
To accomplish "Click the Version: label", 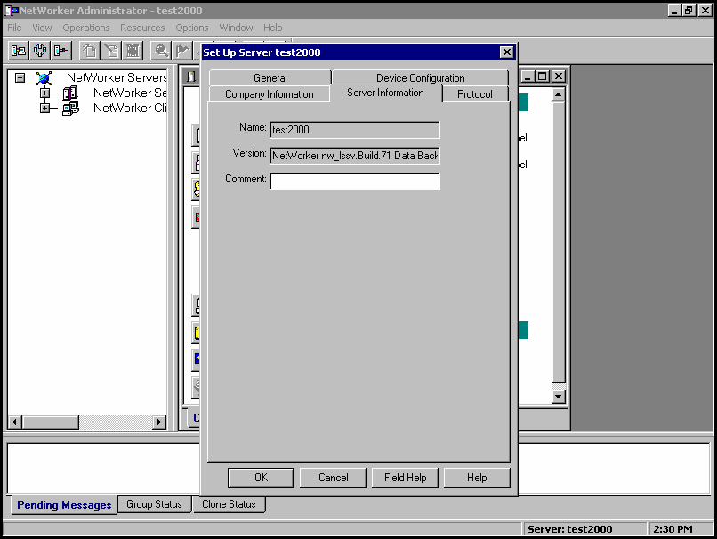I will [x=249, y=153].
